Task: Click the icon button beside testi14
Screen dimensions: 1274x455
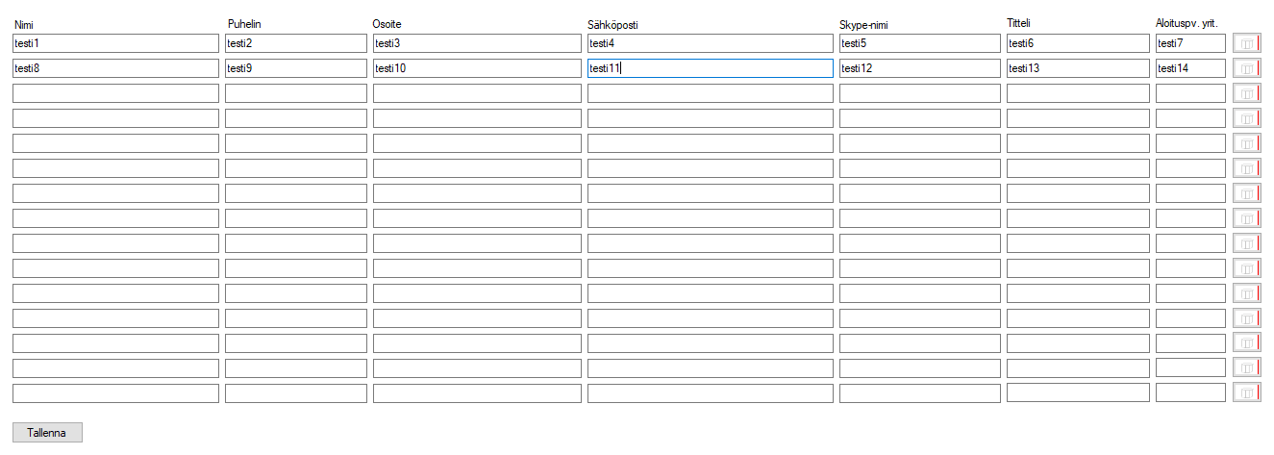Action: pos(1246,68)
